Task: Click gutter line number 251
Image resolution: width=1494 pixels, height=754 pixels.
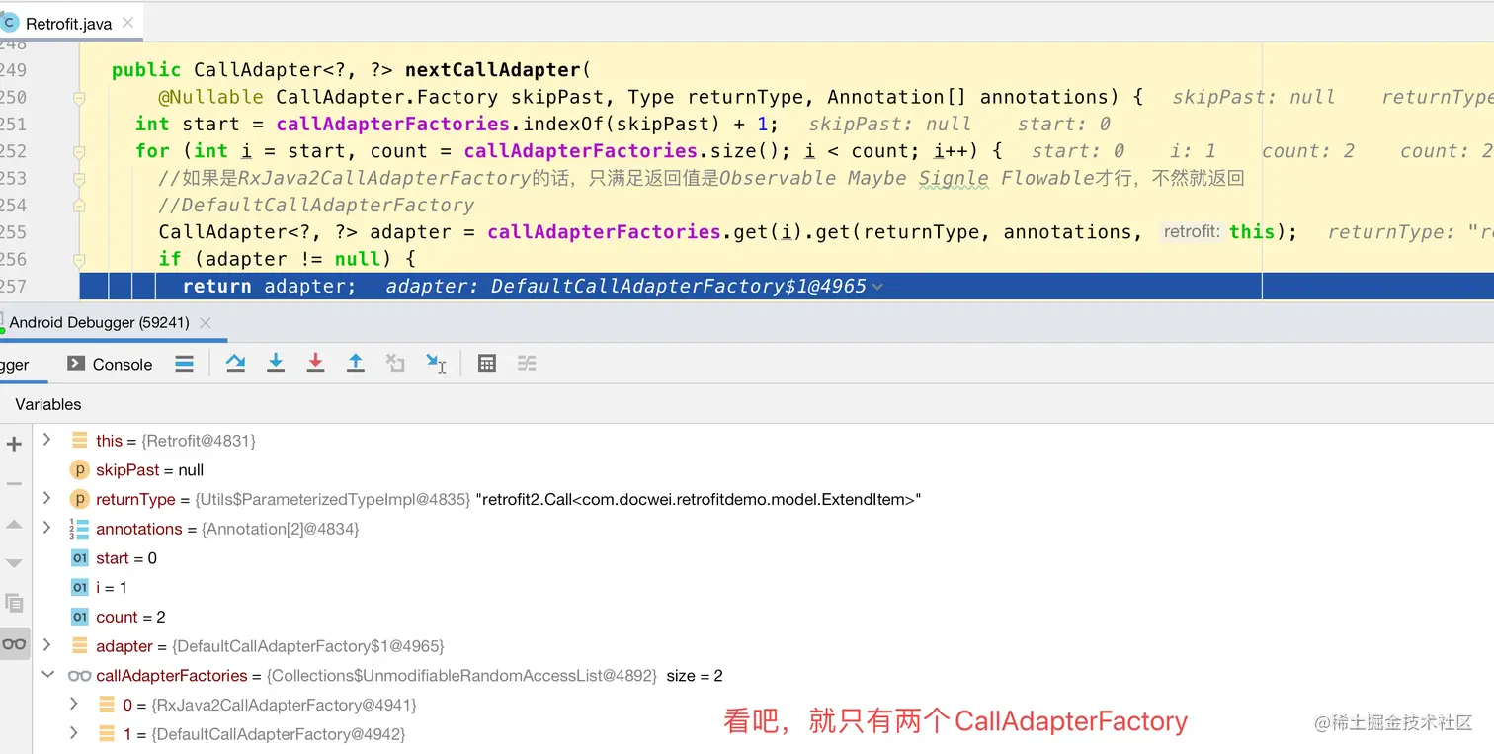Action: click(14, 124)
